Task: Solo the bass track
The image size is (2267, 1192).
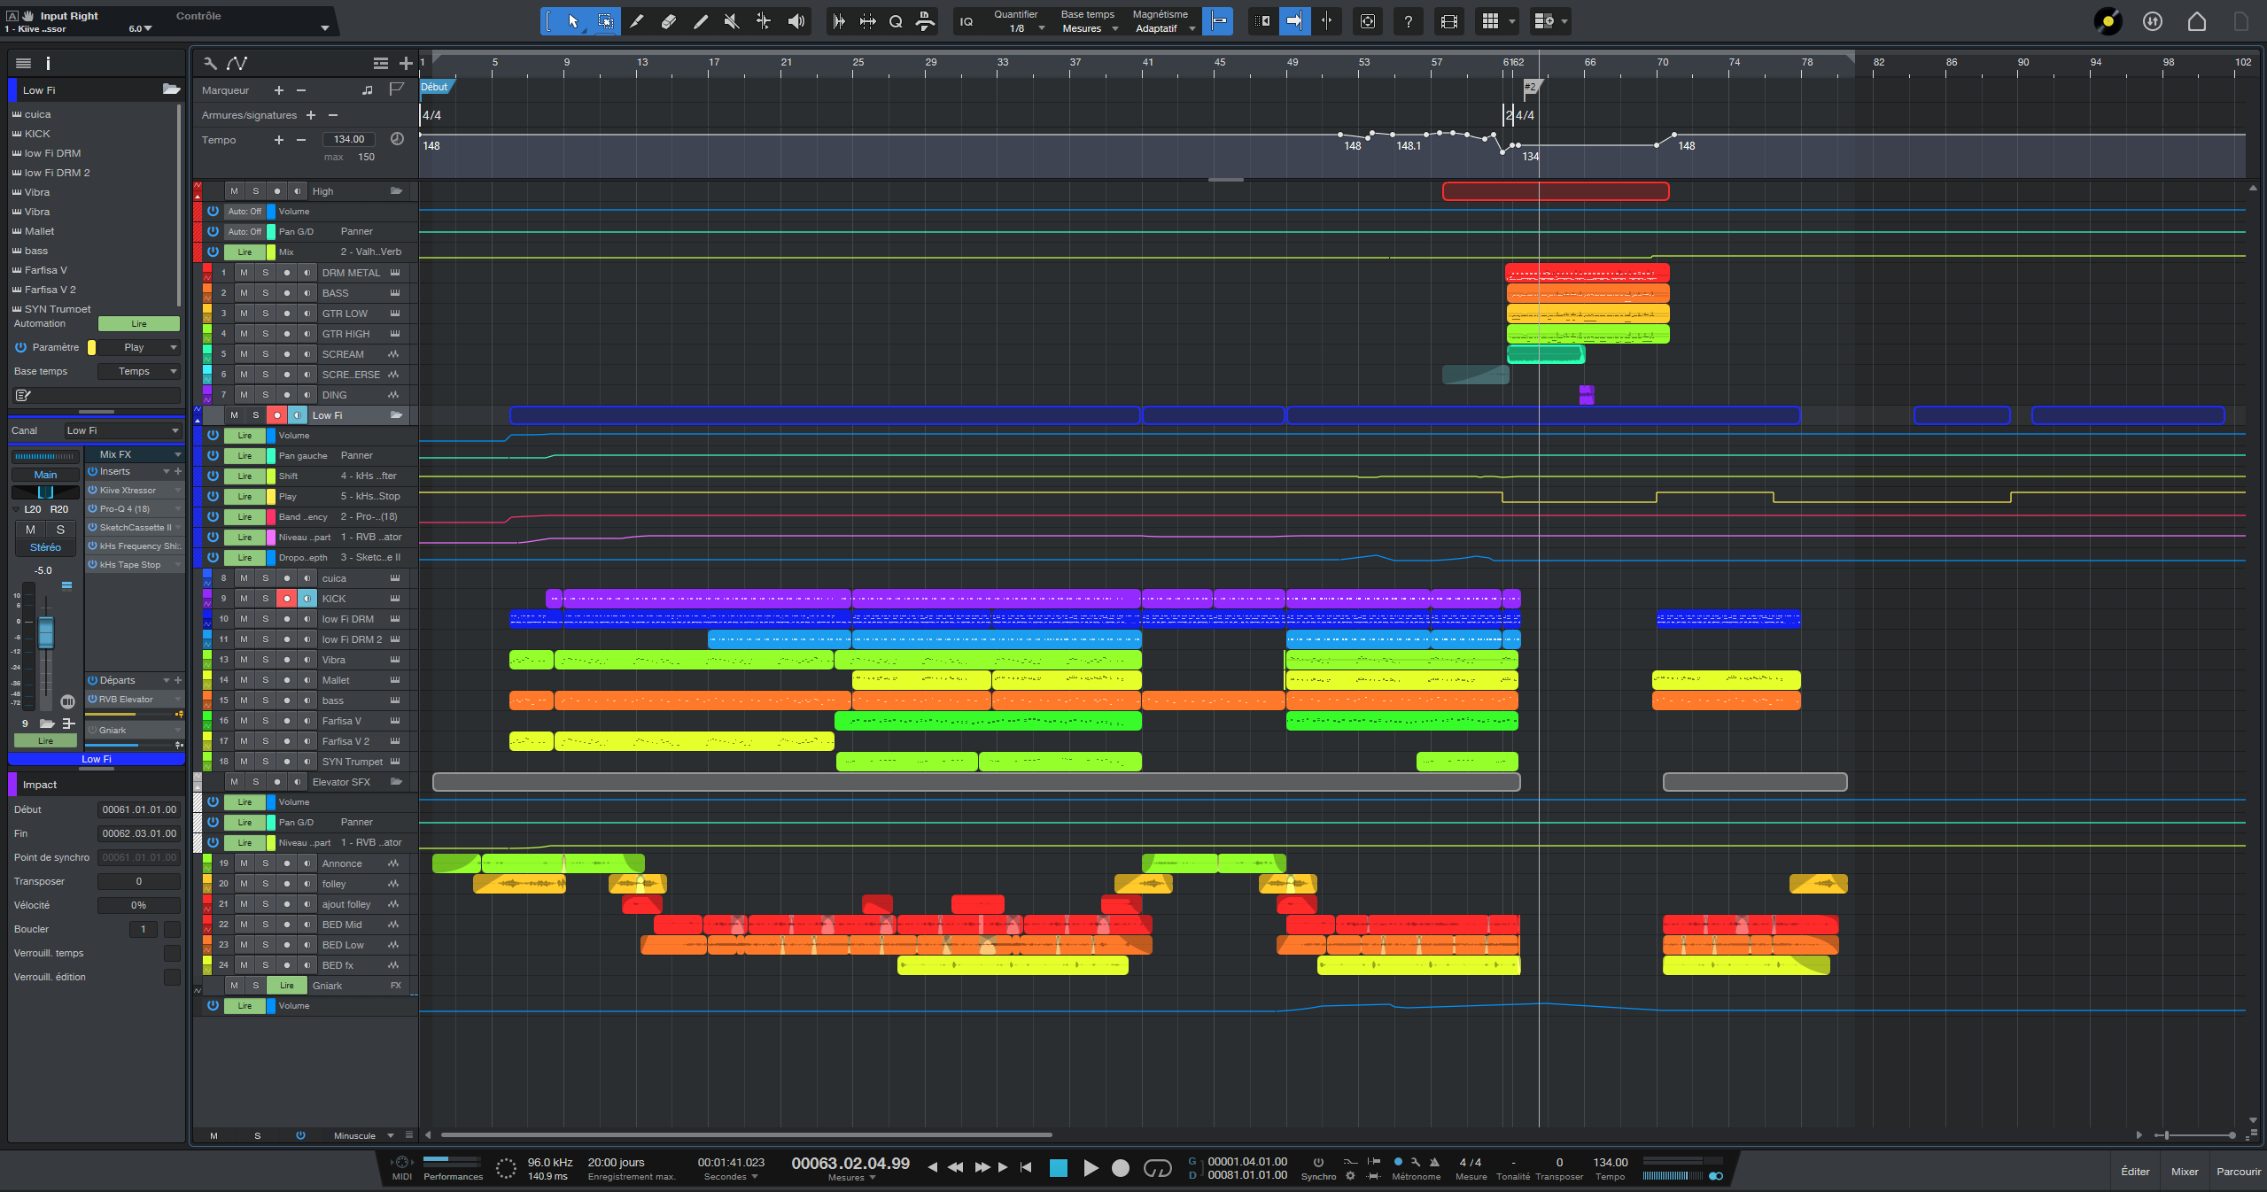Action: click(265, 700)
